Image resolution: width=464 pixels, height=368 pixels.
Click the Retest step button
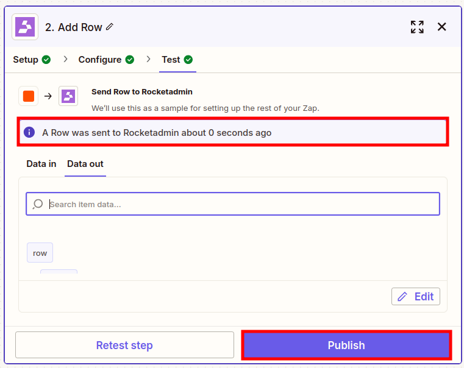[124, 345]
